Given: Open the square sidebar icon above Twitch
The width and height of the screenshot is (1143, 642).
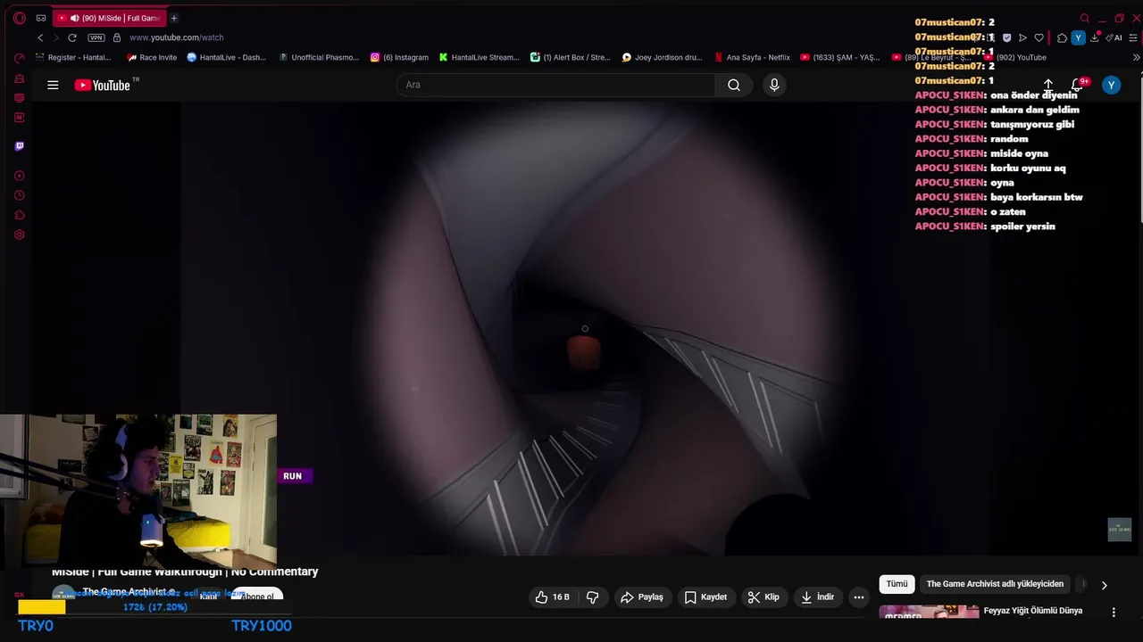Looking at the screenshot, I should pyautogui.click(x=19, y=118).
